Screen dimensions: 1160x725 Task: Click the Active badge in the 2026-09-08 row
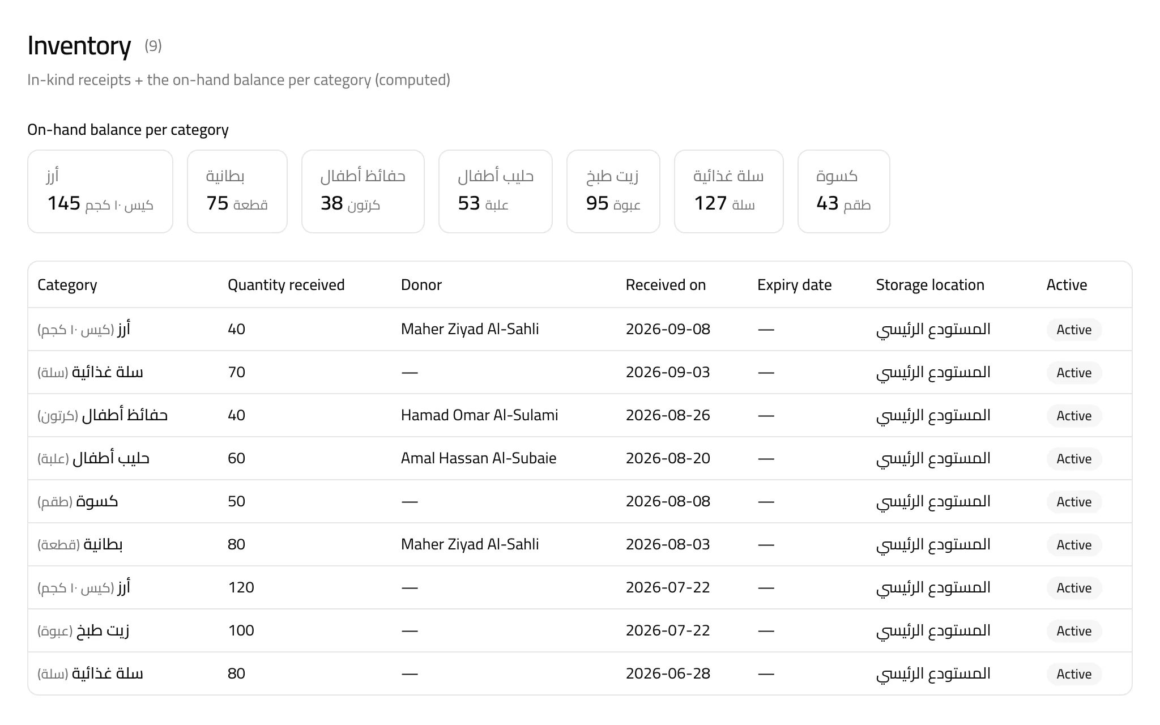click(x=1074, y=330)
